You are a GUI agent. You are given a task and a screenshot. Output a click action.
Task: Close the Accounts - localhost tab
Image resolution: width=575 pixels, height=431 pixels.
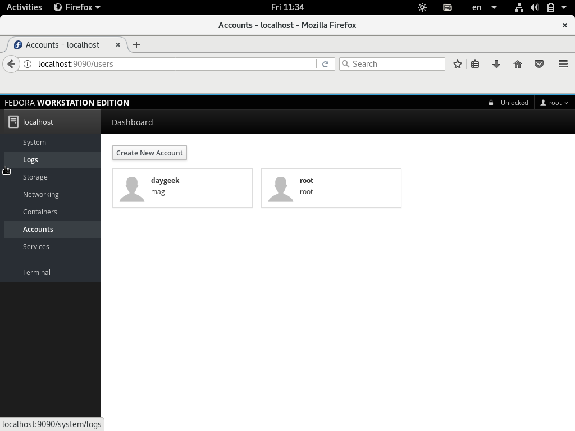click(x=118, y=45)
